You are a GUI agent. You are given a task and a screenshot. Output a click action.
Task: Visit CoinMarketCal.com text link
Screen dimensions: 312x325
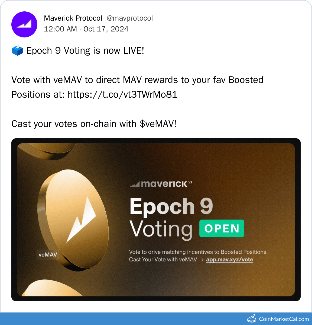pyautogui.click(x=284, y=319)
